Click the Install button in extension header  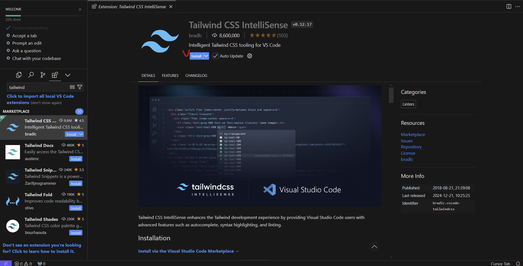tap(196, 56)
